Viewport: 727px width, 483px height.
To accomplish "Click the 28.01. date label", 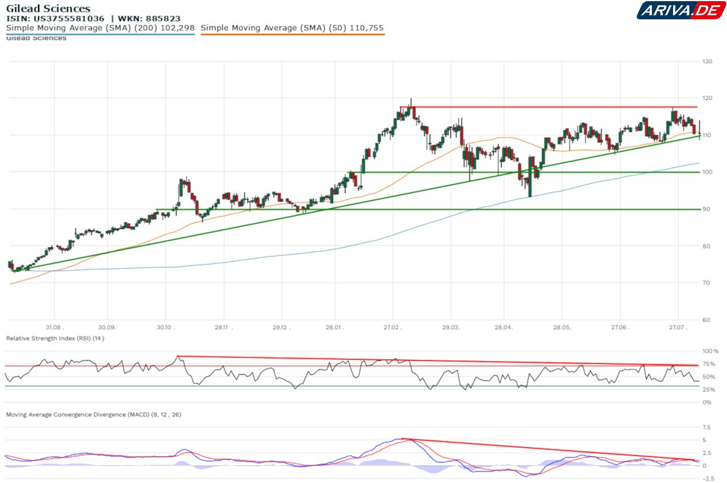I will [335, 327].
